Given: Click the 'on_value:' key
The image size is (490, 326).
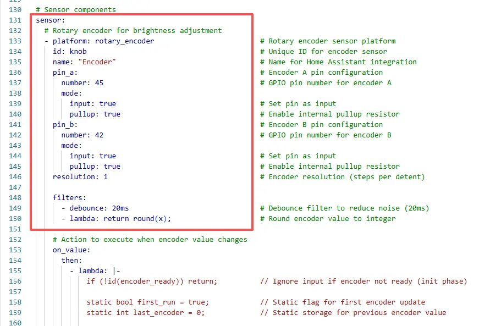Looking at the screenshot, I should 71,250.
